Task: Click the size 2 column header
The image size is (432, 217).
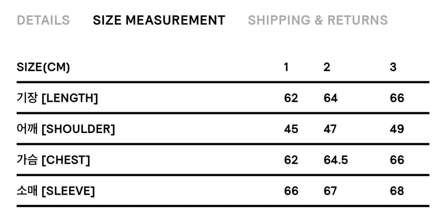Action: point(327,67)
